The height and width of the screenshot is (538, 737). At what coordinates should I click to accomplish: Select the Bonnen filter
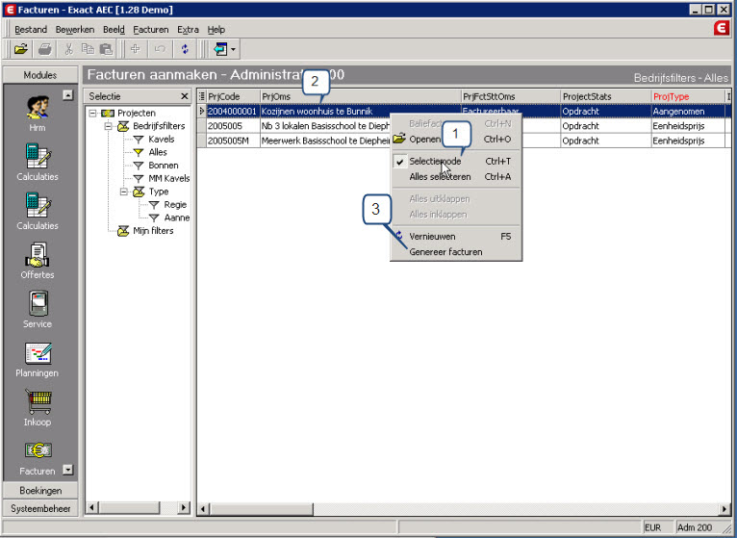click(x=164, y=166)
